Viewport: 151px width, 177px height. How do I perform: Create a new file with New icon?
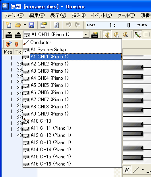9,25
